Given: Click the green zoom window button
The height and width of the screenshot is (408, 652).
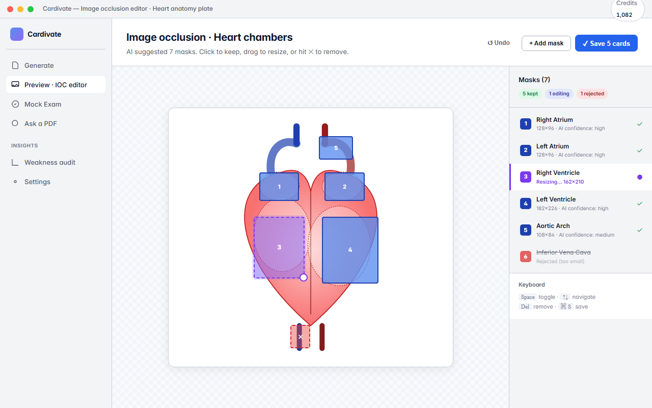Looking at the screenshot, I should point(31,9).
